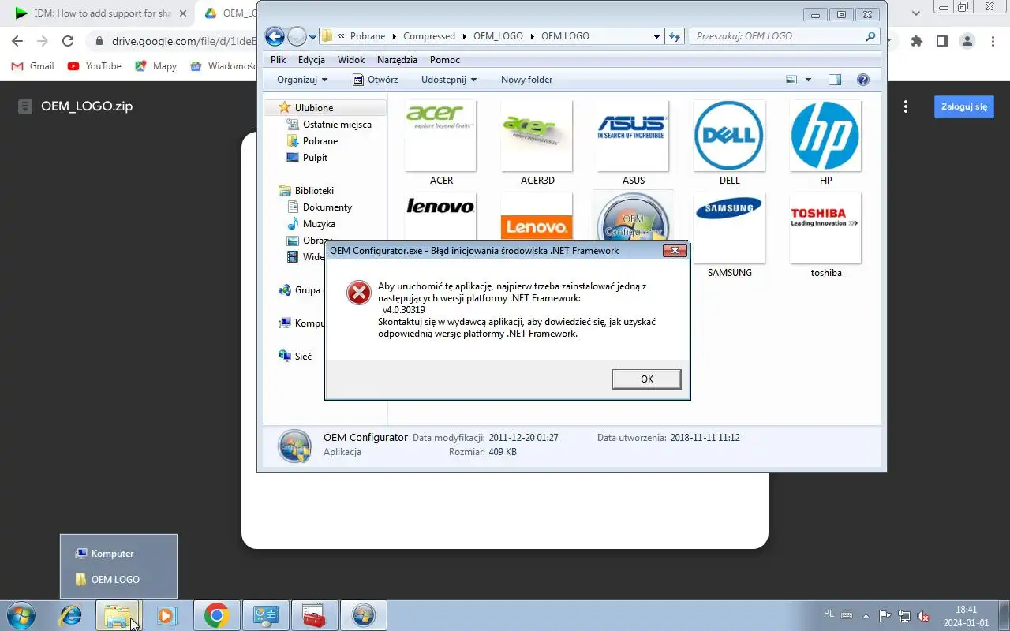Select the SAMSUNG logo file
This screenshot has width=1010, height=631.
pos(730,235)
